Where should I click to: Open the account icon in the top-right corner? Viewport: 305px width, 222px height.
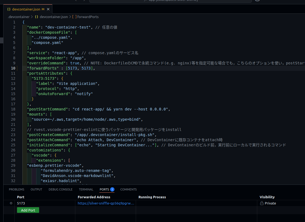[x=257, y=1]
